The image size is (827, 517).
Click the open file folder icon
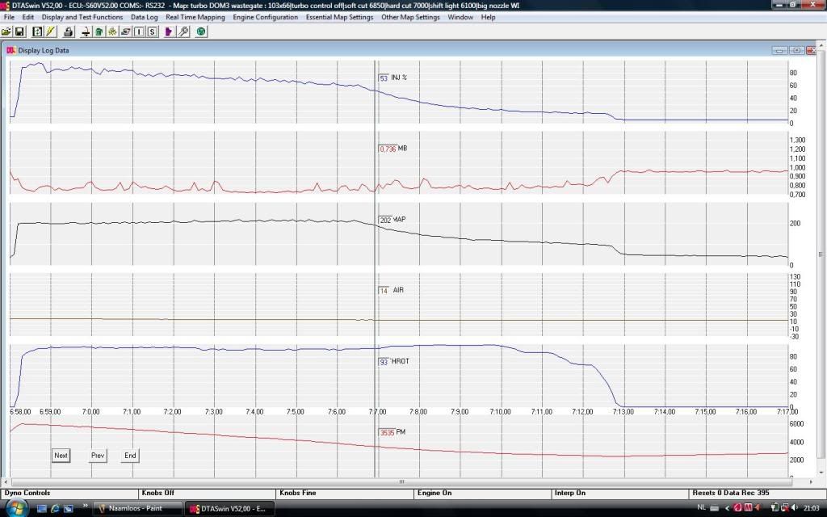point(6,32)
